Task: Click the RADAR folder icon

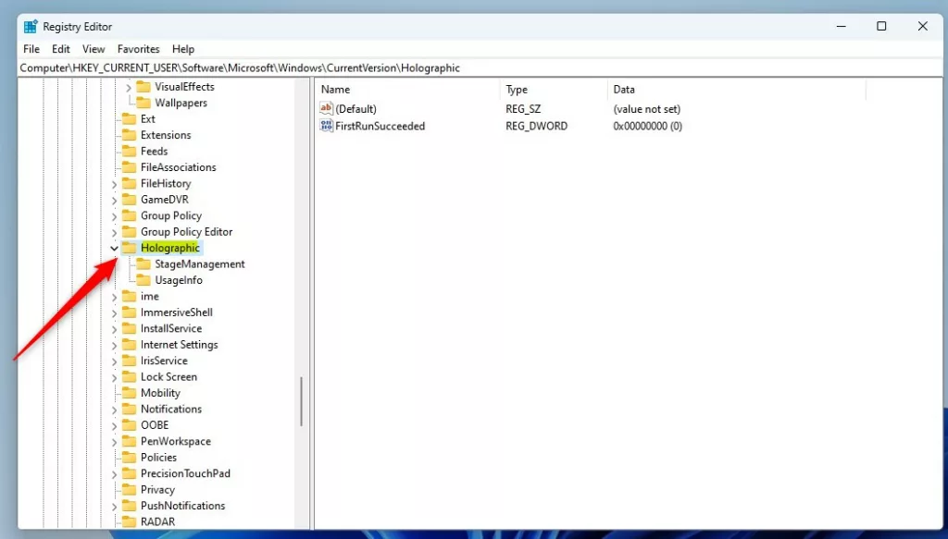Action: coord(129,521)
